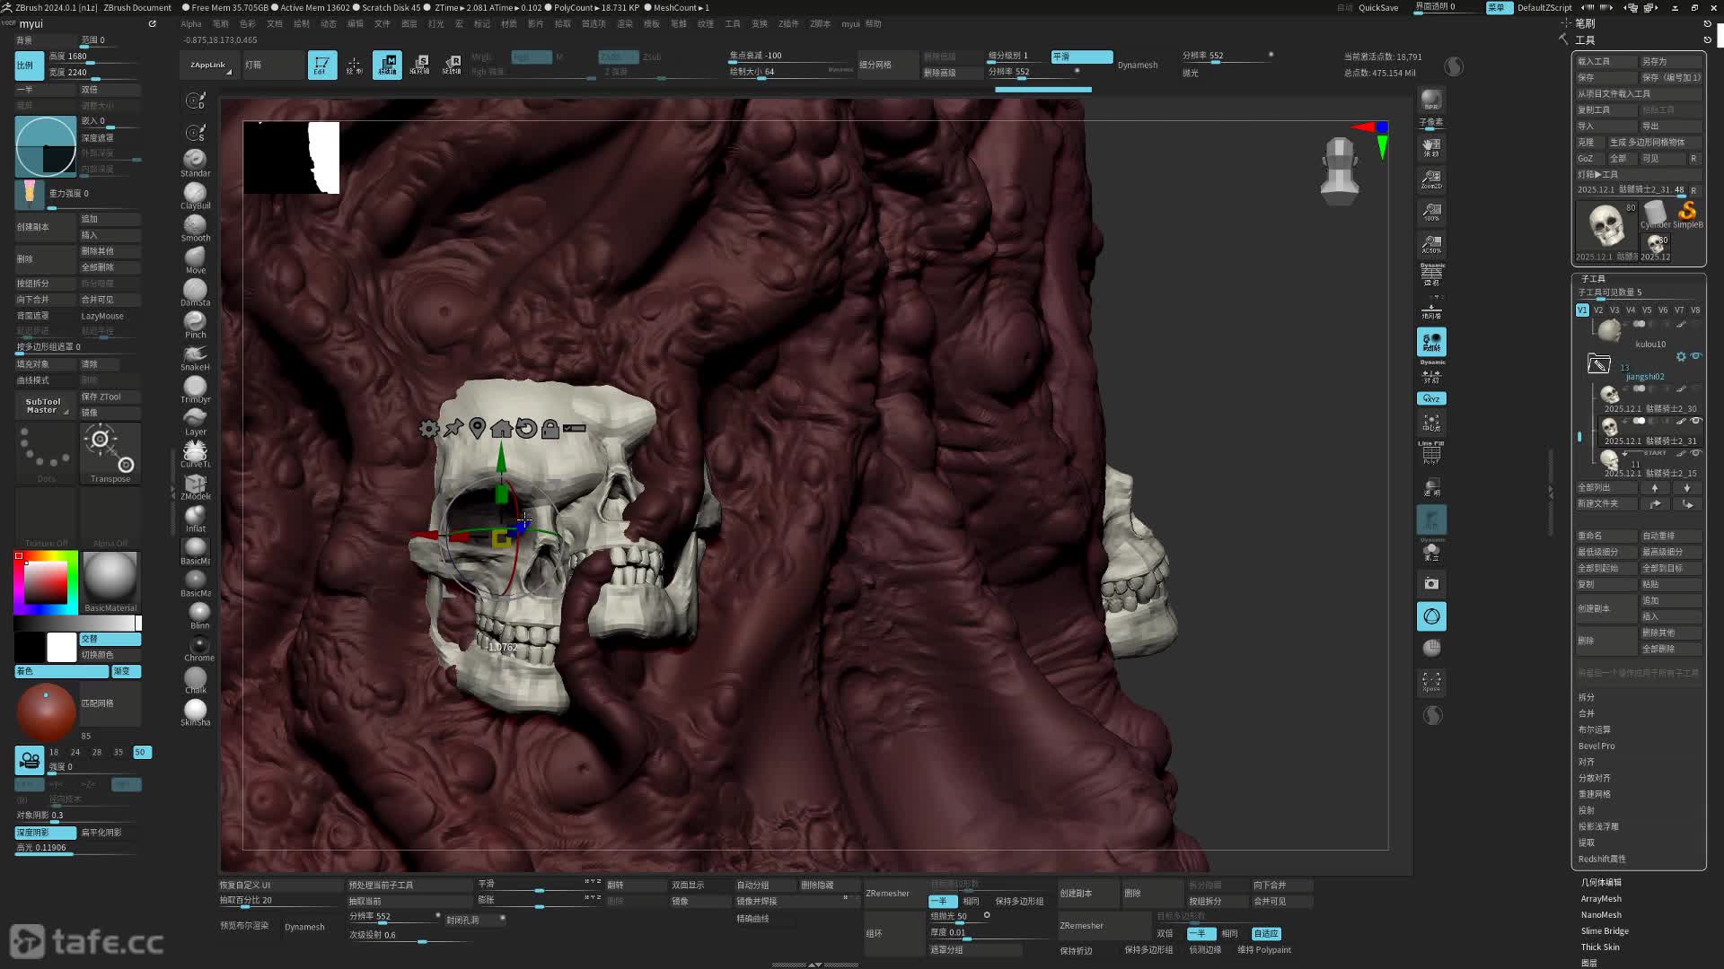Switch to subtool view V2
This screenshot has width=1724, height=969.
tap(1597, 310)
